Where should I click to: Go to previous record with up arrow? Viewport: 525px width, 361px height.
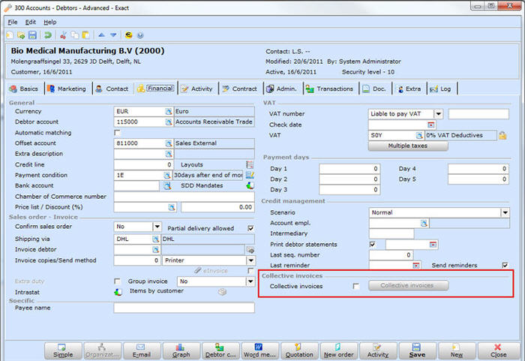pos(102,35)
